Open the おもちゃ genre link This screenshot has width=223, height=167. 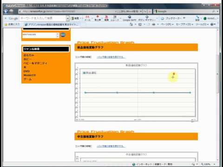(x=29, y=55)
